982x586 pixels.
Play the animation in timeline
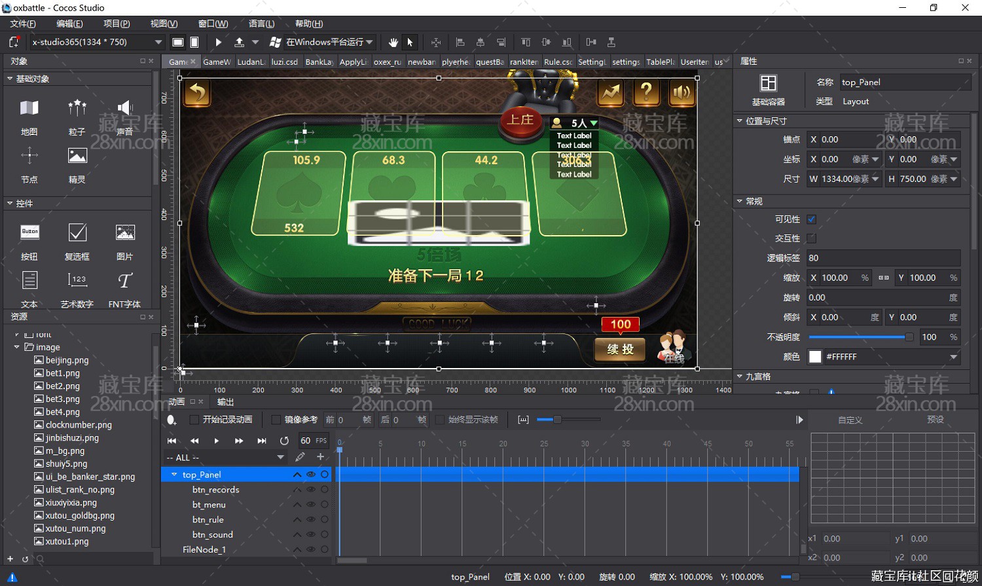[217, 441]
